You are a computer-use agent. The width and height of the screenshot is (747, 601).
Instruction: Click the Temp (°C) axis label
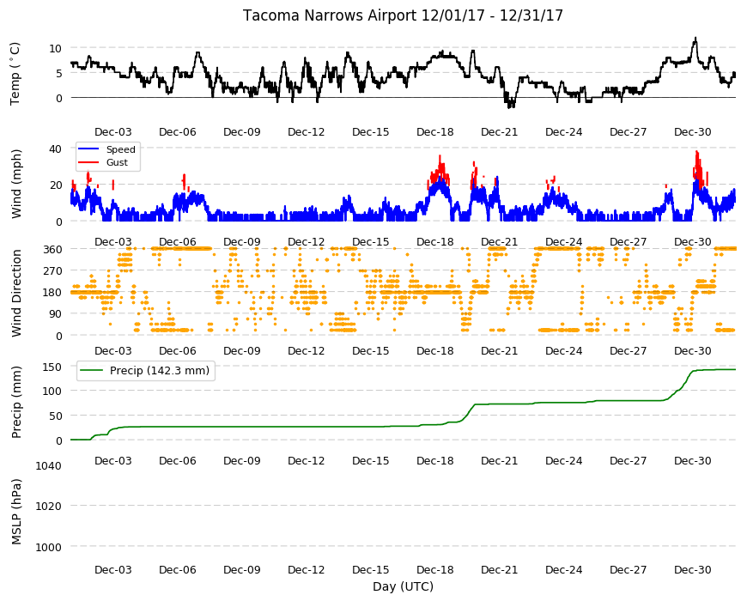pyautogui.click(x=15, y=74)
